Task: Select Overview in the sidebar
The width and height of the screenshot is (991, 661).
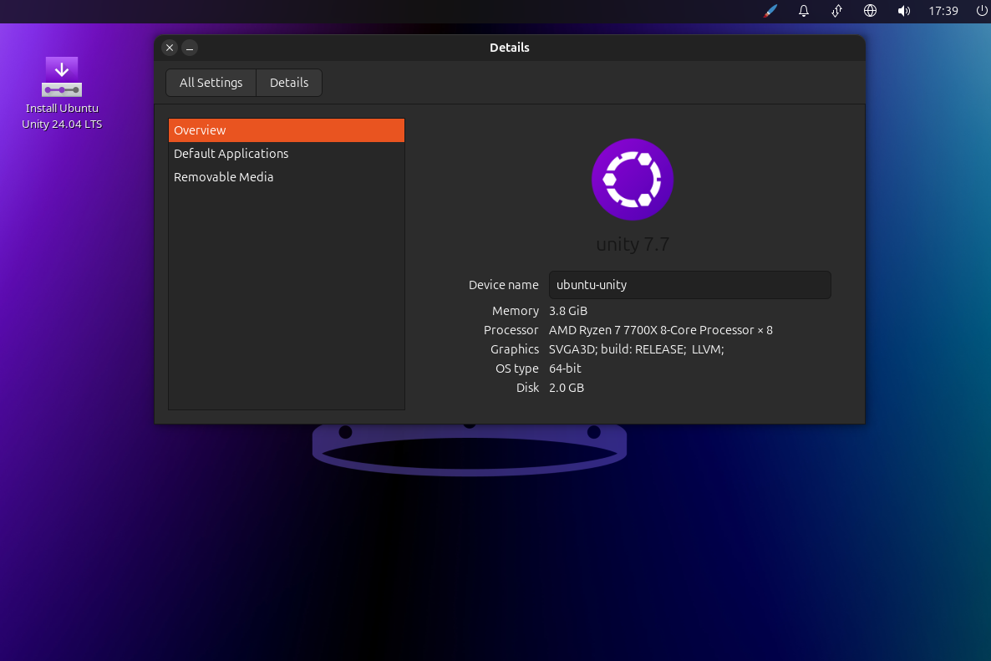Action: tap(287, 130)
